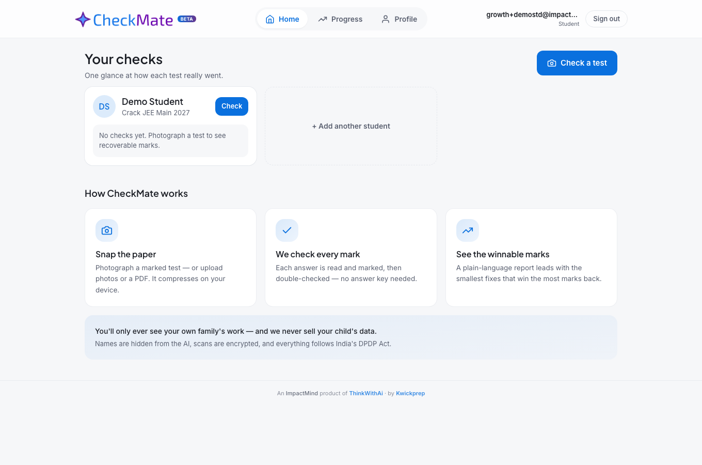
Task: Click the camera icon above Snap the paper
Action: click(107, 230)
